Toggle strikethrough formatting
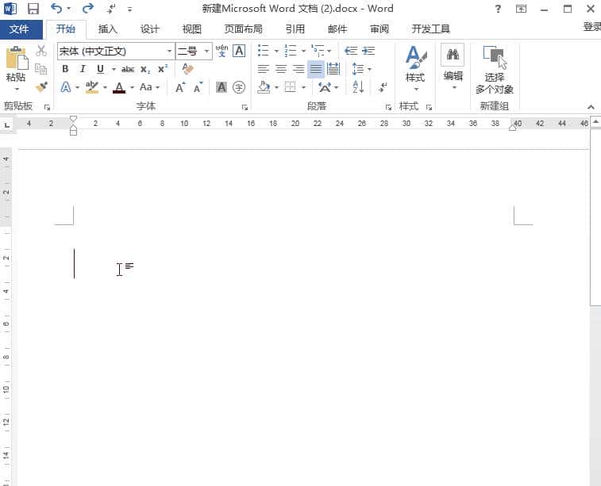The height and width of the screenshot is (486, 601). pos(128,69)
